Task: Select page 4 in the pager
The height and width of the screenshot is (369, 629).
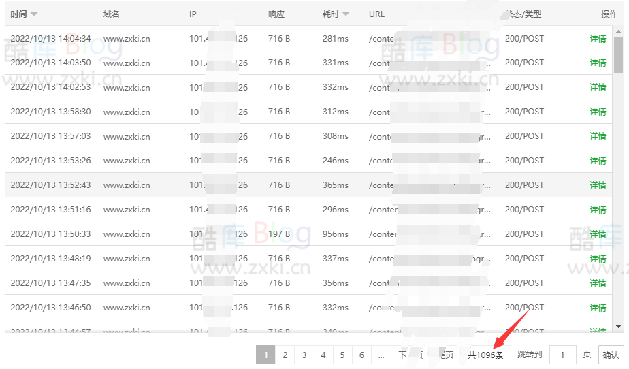Action: click(323, 355)
